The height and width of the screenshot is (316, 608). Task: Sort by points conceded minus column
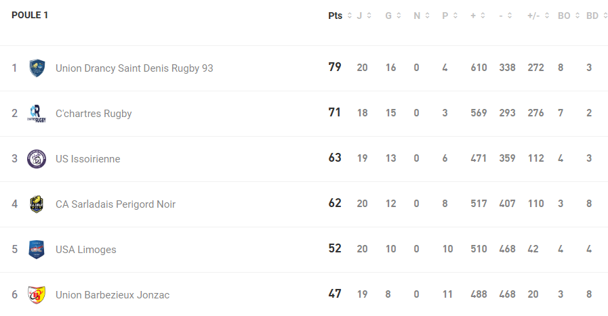click(x=506, y=16)
